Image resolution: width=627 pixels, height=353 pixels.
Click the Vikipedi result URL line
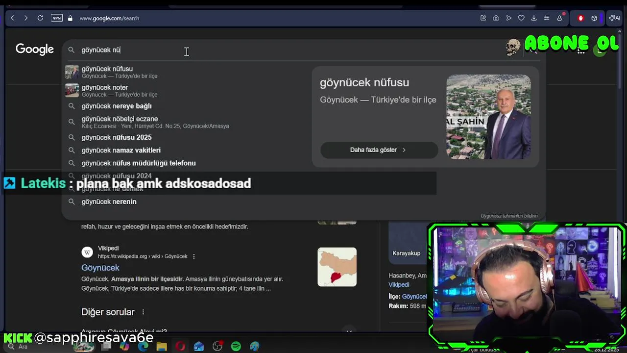tap(143, 256)
